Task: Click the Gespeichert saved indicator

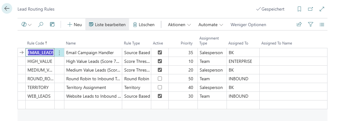Action: pos(270,9)
